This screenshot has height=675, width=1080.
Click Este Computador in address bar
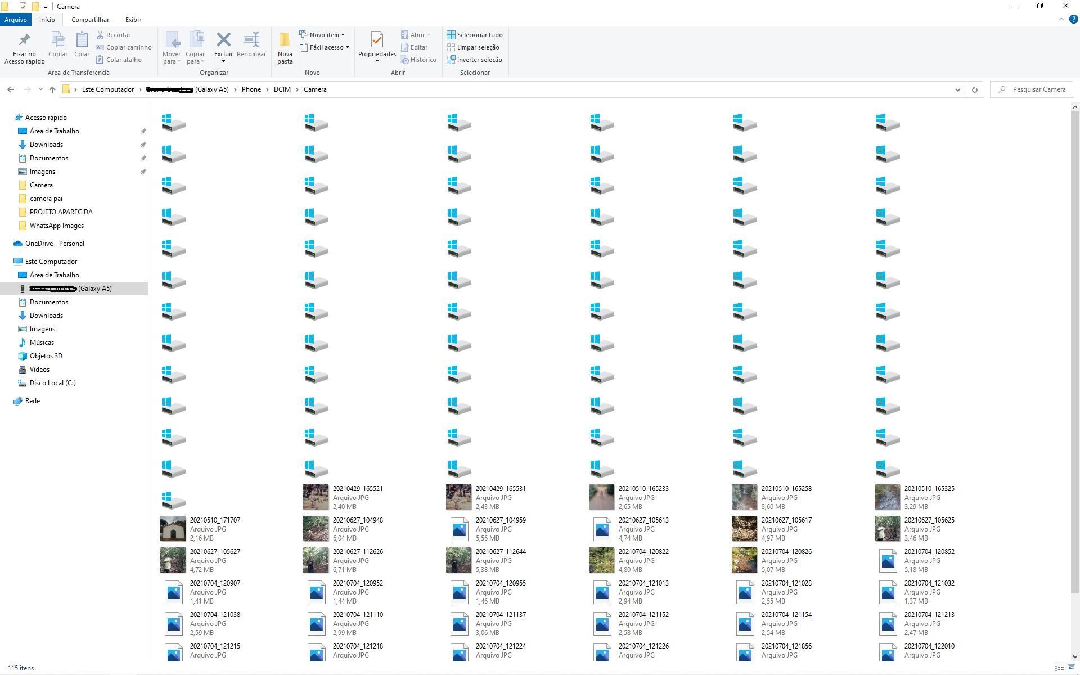pyautogui.click(x=108, y=89)
